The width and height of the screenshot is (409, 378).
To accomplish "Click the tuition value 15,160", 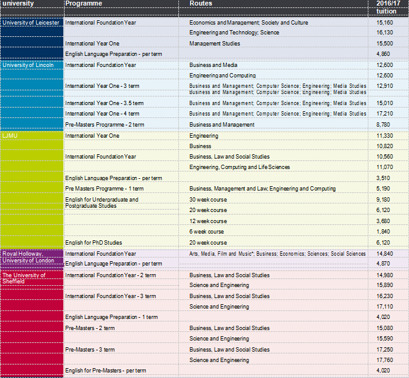I will [x=384, y=23].
